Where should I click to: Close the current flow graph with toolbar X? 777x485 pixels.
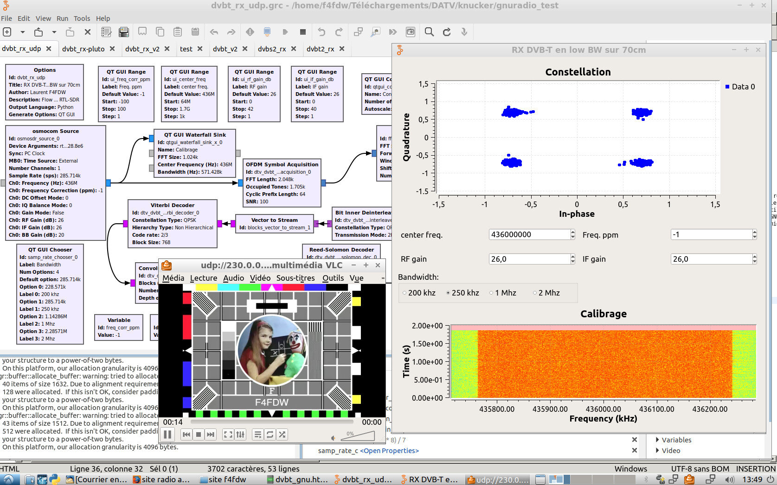point(87,32)
